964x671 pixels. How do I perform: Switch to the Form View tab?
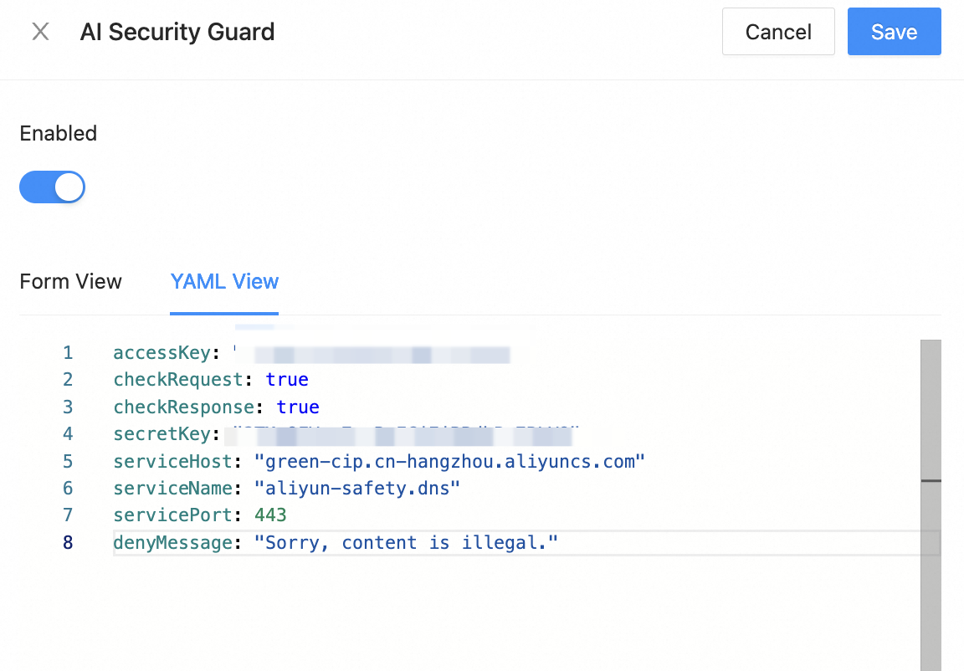[70, 281]
